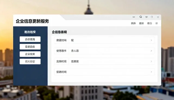Click the value field of the first settings row

coord(112,40)
